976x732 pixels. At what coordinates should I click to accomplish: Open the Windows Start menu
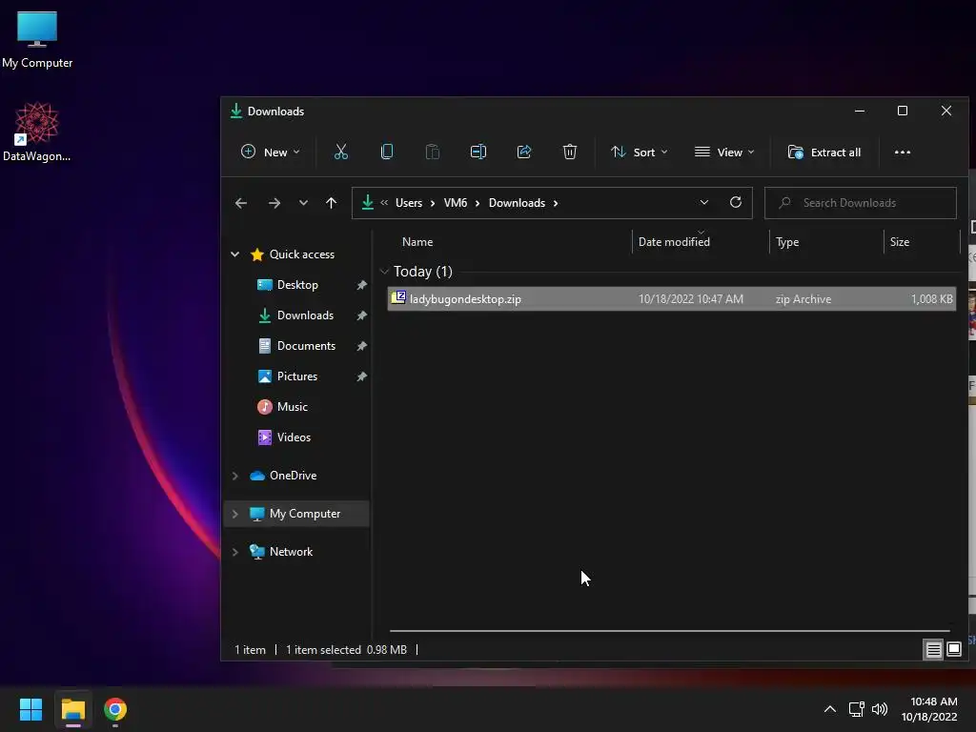pyautogui.click(x=30, y=709)
